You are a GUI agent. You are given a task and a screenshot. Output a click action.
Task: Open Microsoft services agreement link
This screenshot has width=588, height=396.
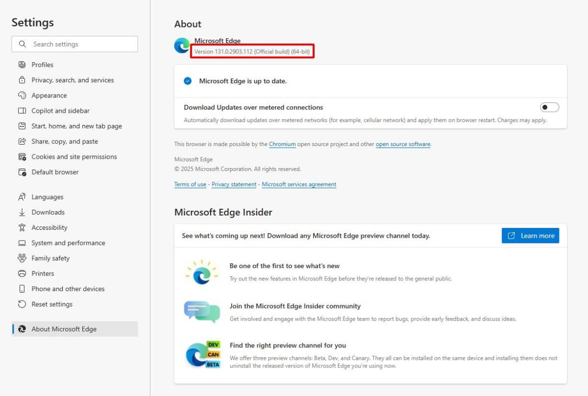(x=299, y=184)
